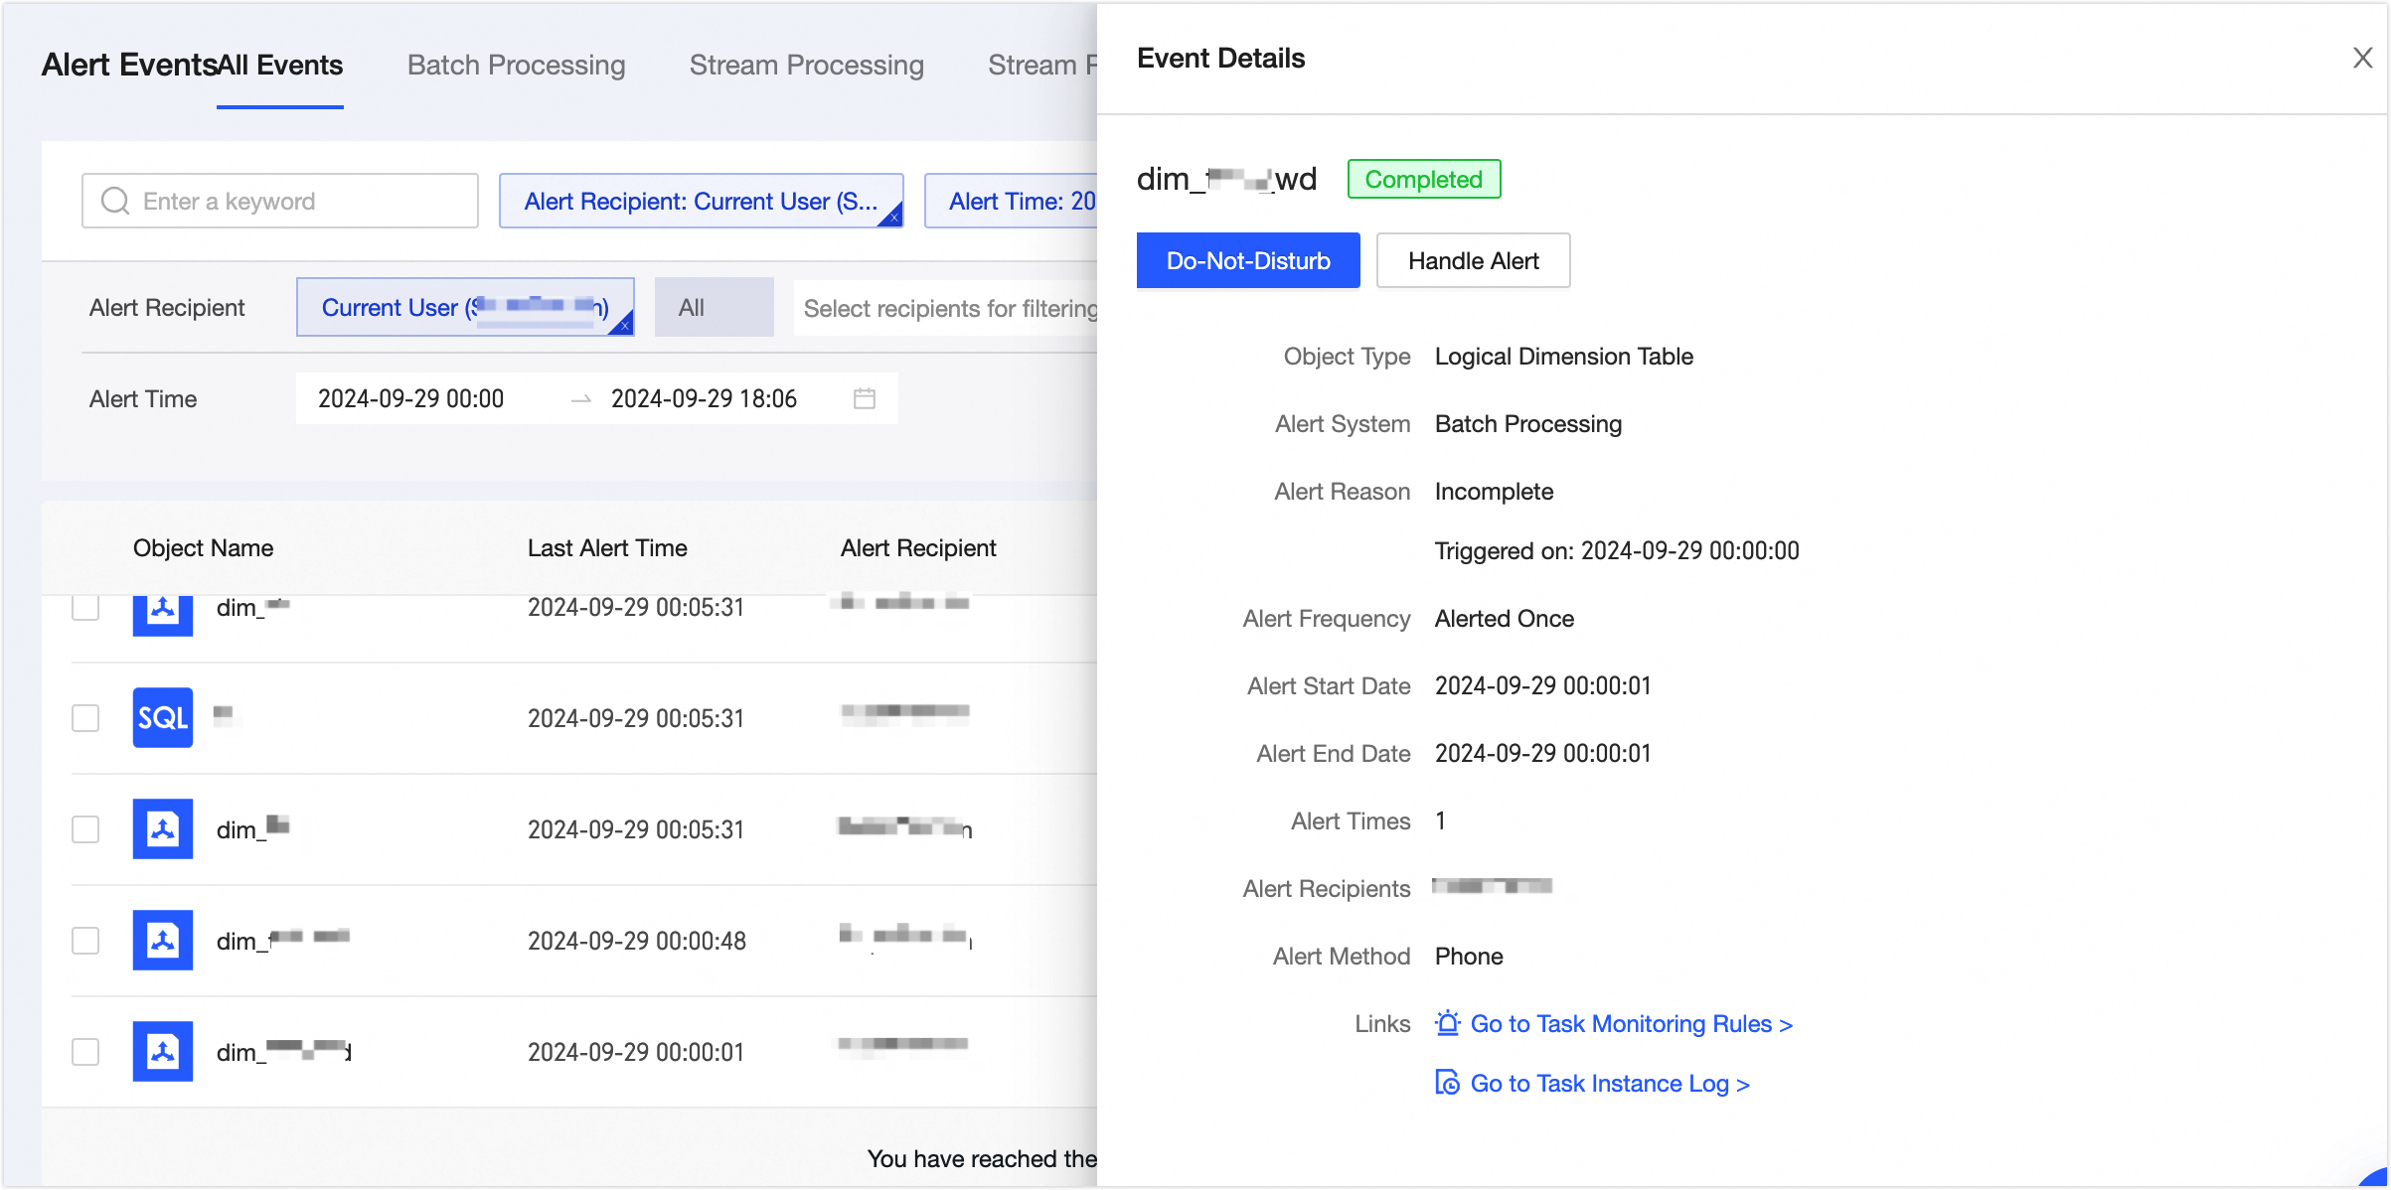
Task: Switch to the Stream Processing tab
Action: (806, 66)
